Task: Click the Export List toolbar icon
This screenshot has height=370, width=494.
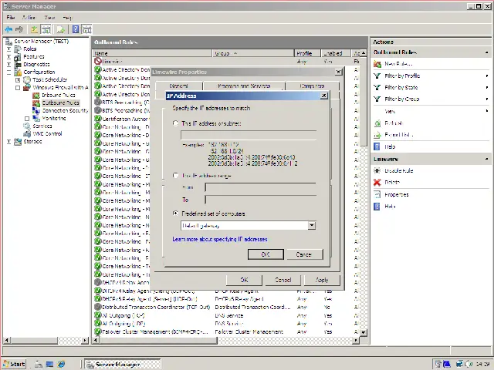Action: click(x=60, y=29)
